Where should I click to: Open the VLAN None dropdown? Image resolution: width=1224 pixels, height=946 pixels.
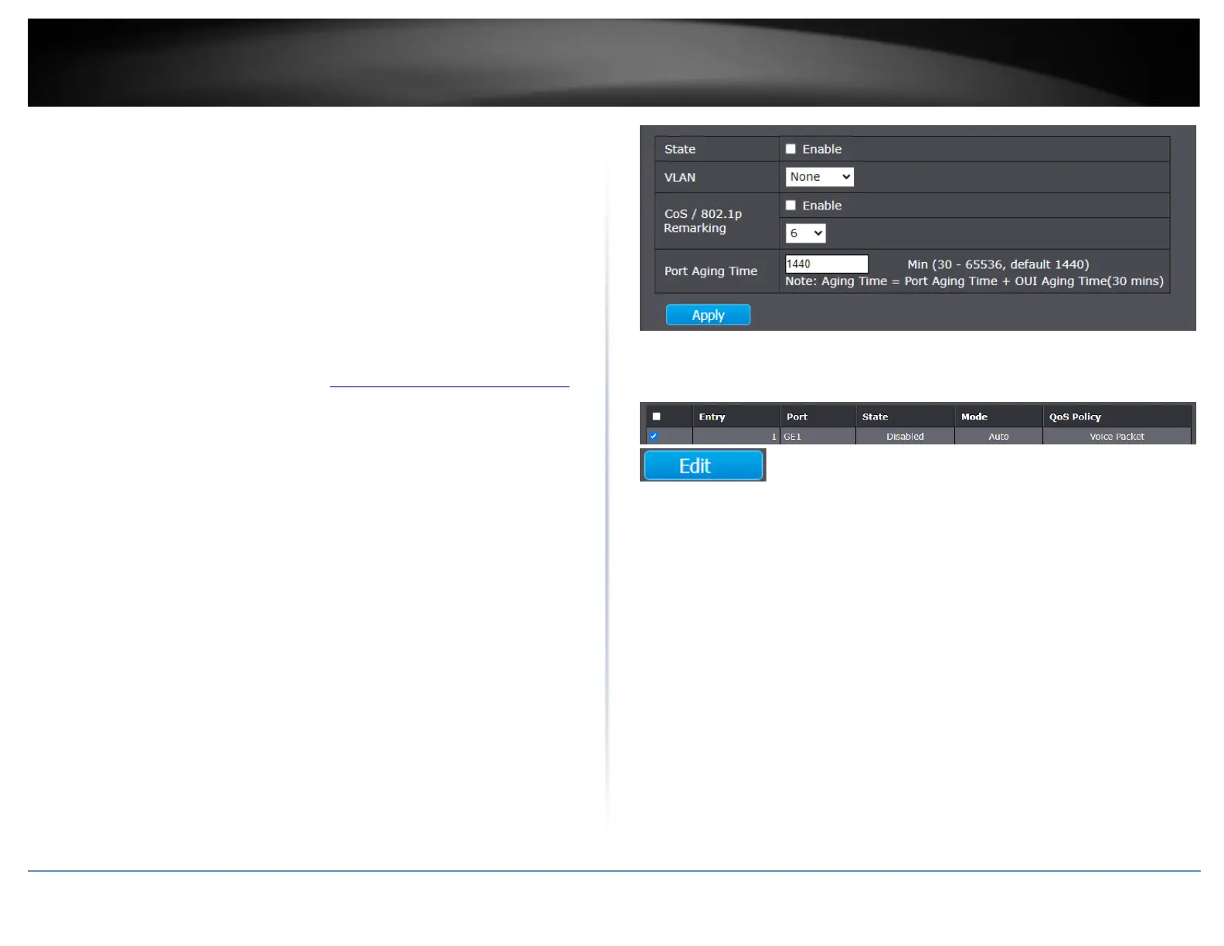click(x=819, y=177)
